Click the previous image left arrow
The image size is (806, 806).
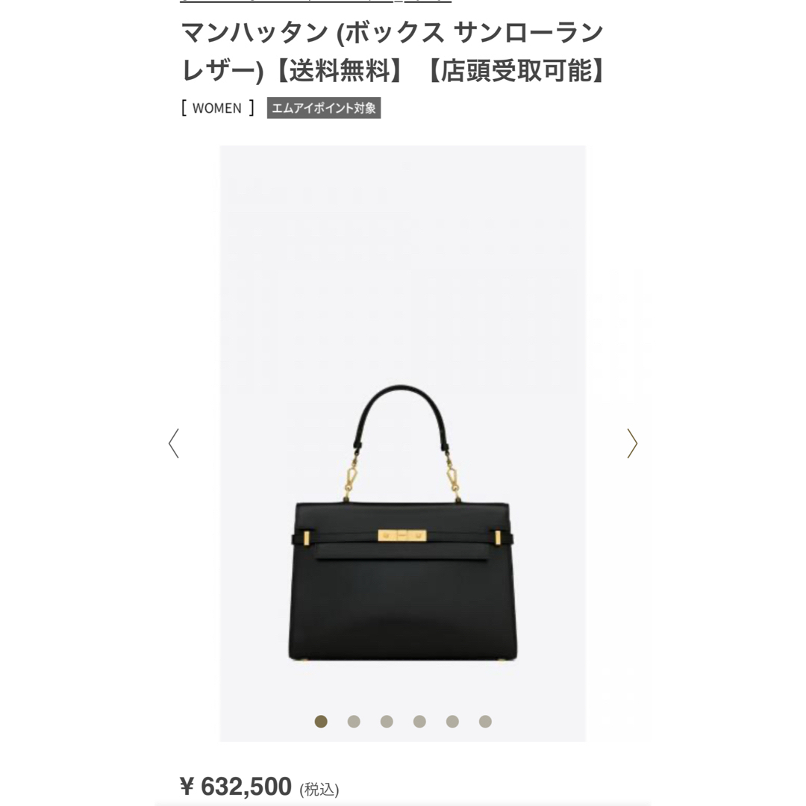(x=174, y=443)
